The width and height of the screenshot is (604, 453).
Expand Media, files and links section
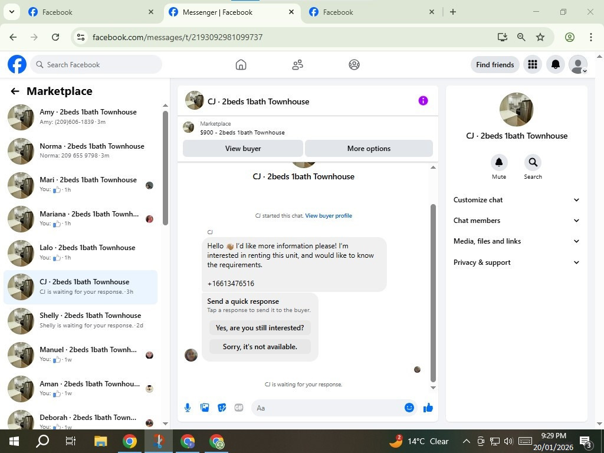pos(516,241)
